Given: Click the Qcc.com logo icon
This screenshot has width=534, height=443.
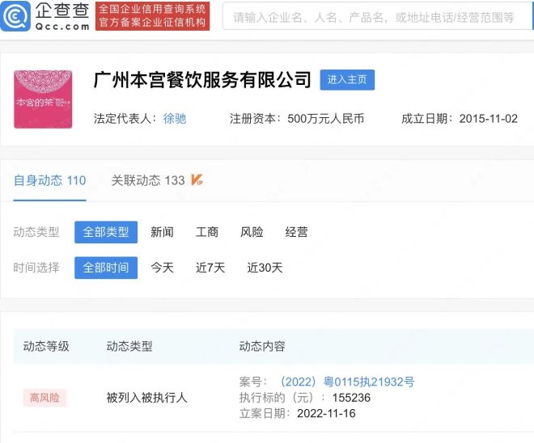Looking at the screenshot, I should [18, 16].
